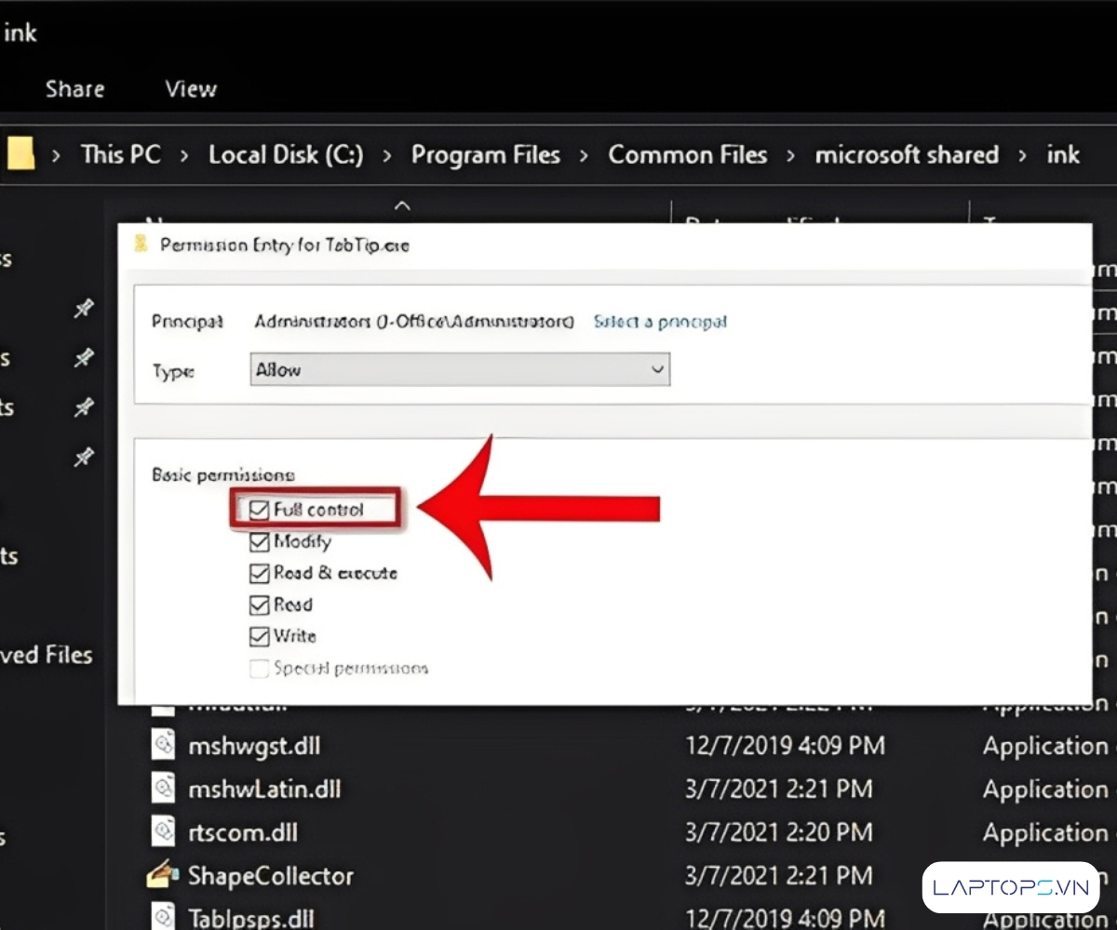
Task: Go to microsoft shared breadcrumb folder
Action: click(906, 154)
